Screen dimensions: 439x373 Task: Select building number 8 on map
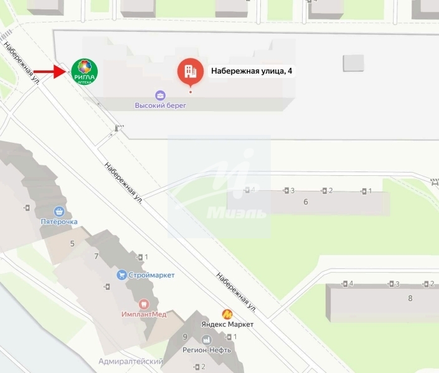pyautogui.click(x=410, y=298)
